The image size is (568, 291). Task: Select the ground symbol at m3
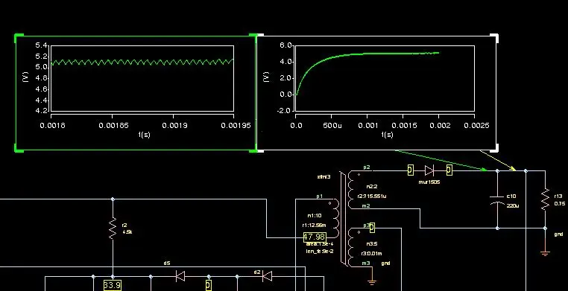371,282
